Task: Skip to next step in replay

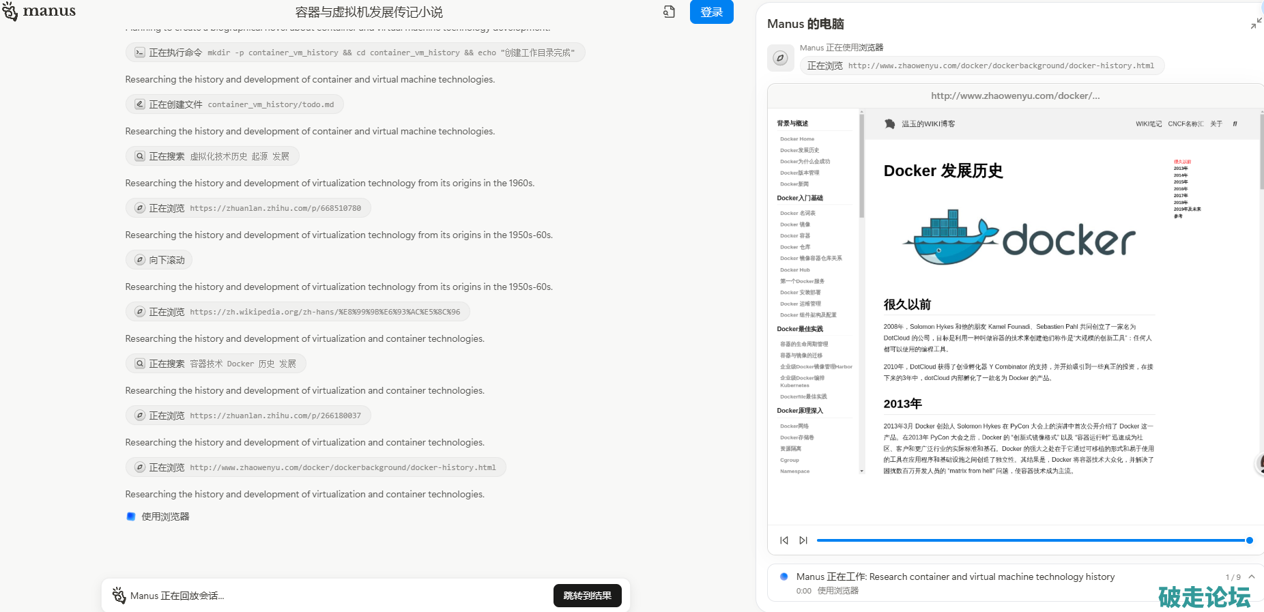Action: coord(803,540)
